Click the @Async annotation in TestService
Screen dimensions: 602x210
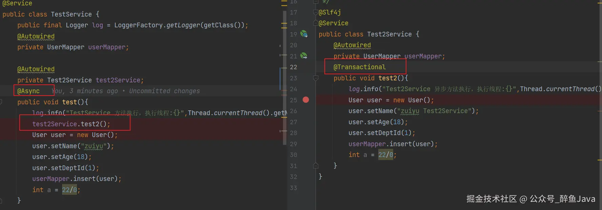pos(28,91)
